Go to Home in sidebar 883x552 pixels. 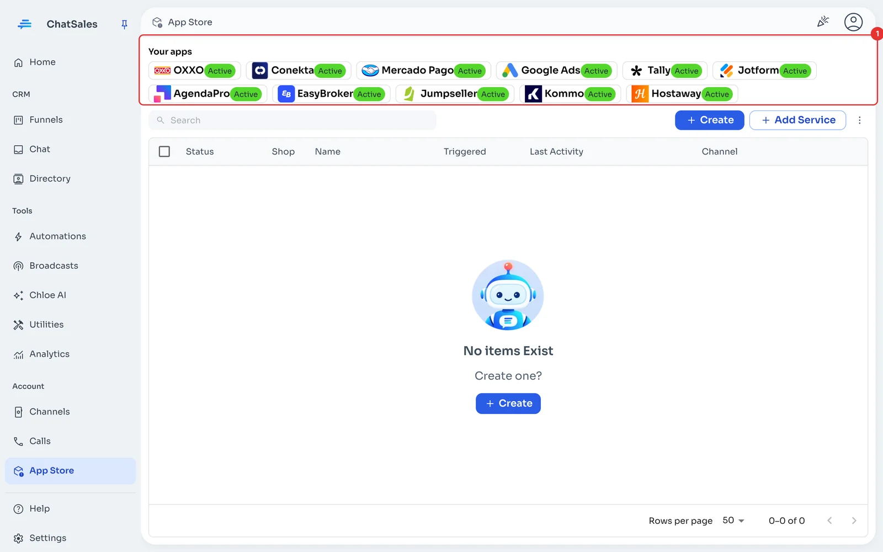click(70, 62)
